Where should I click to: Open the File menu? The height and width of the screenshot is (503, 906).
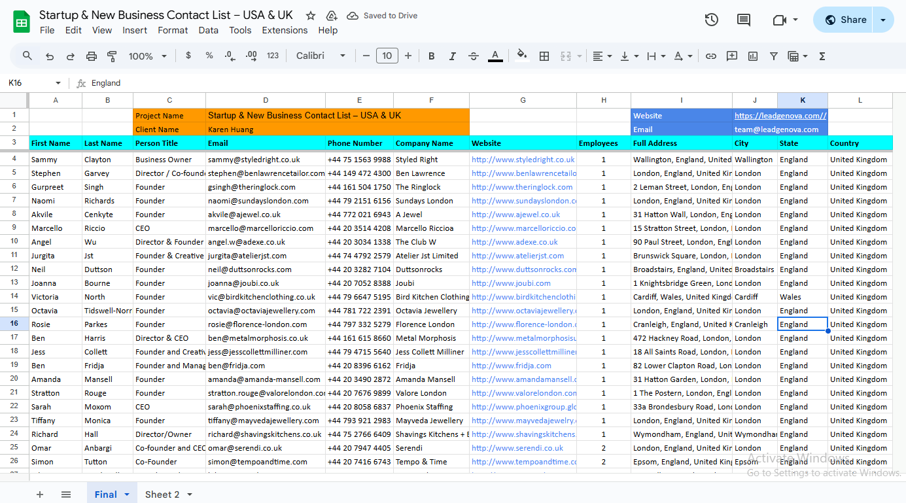pyautogui.click(x=47, y=30)
